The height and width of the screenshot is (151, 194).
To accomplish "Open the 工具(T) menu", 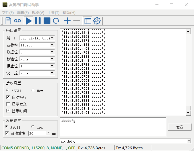I will [x=53, y=12].
